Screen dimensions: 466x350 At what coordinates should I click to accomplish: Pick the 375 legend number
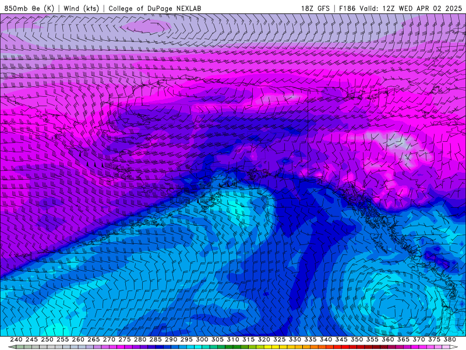434,339
